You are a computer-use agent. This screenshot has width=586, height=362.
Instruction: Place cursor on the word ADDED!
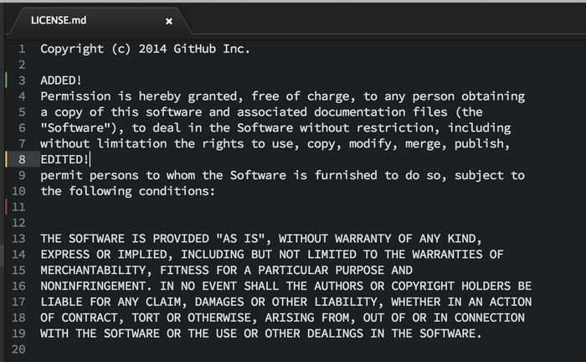[x=61, y=80]
